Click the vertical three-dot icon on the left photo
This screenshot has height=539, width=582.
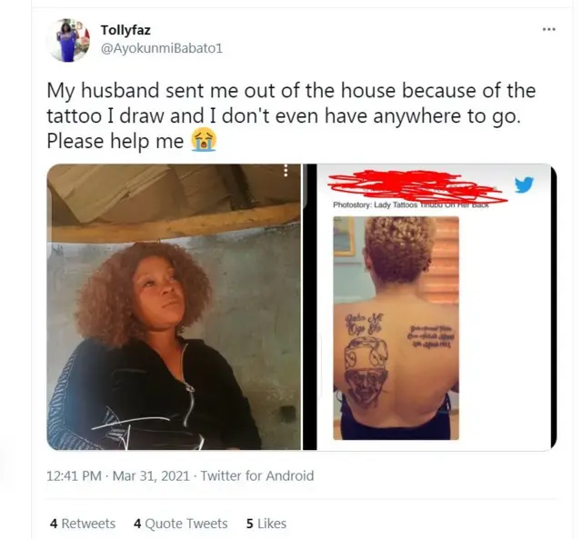point(286,170)
